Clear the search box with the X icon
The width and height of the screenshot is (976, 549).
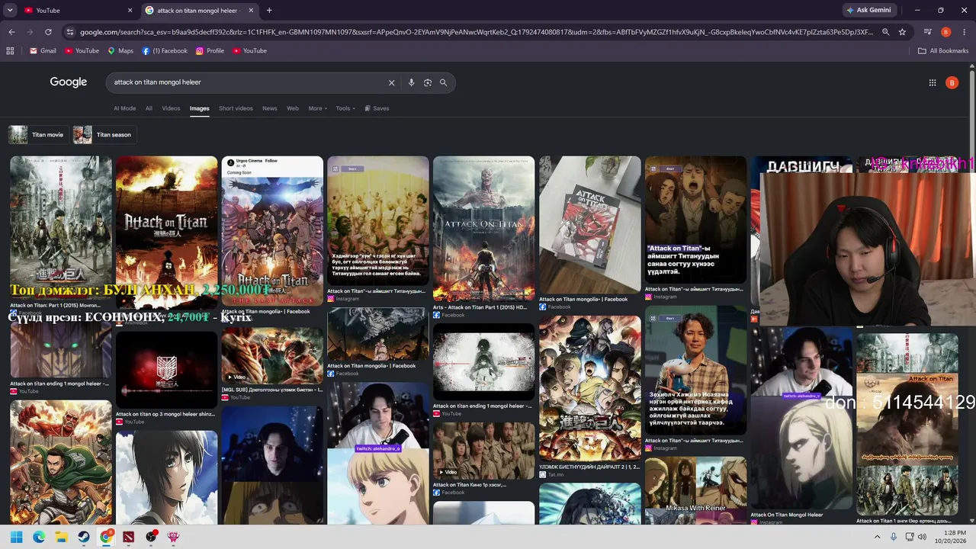pos(392,82)
